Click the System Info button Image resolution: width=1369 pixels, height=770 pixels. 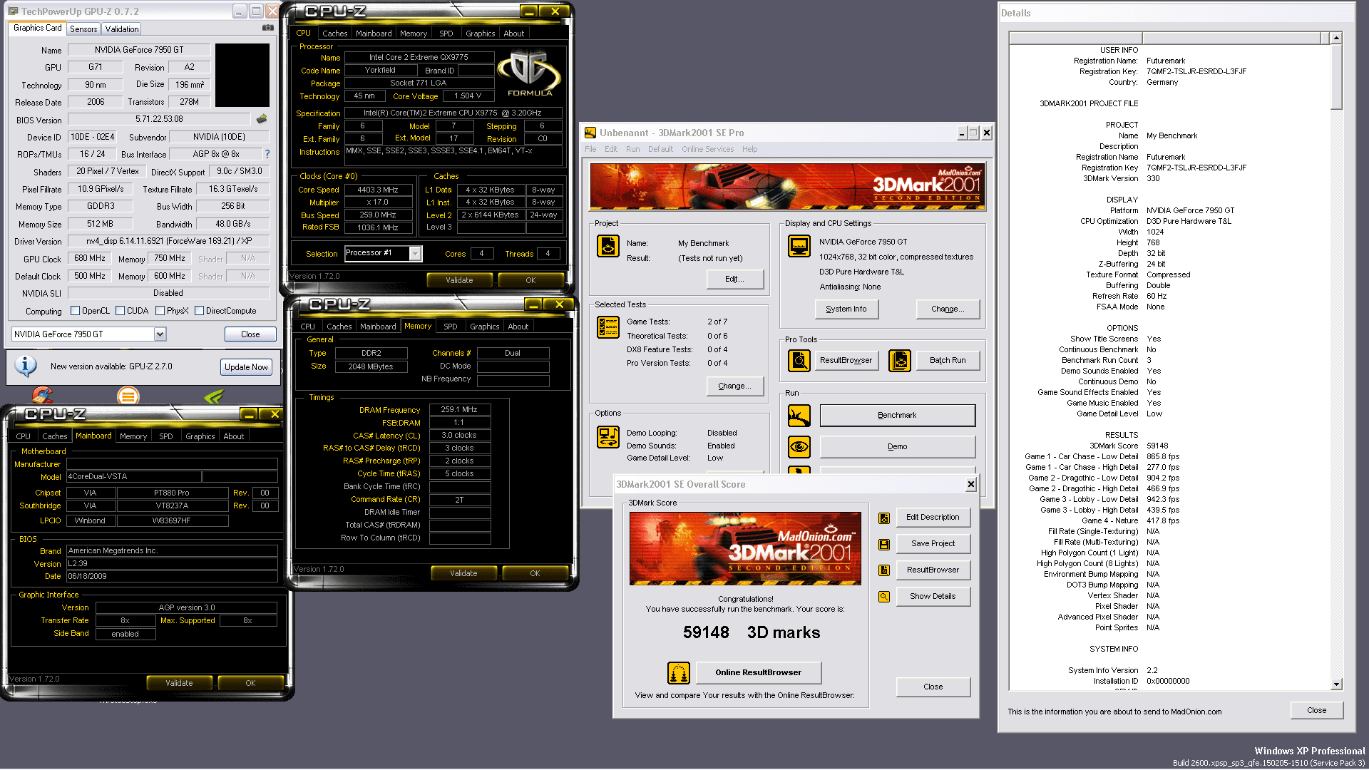(x=846, y=309)
